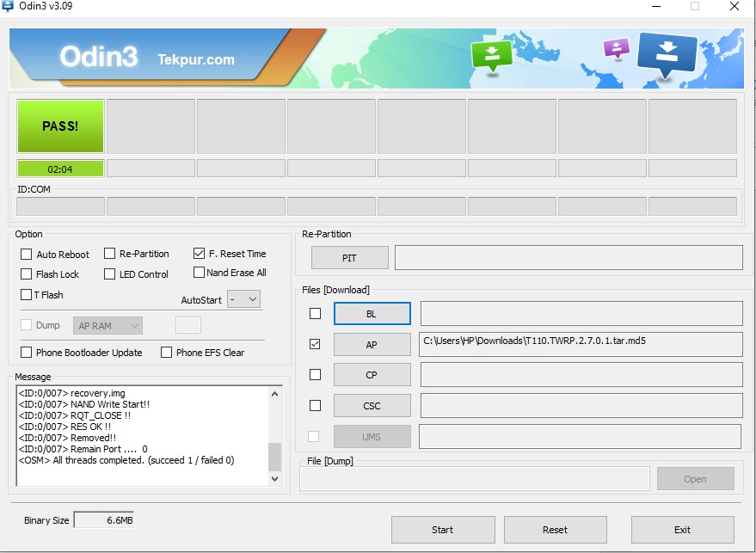The image size is (756, 553).
Task: Click the AP path field with TWRP file
Action: point(581,344)
